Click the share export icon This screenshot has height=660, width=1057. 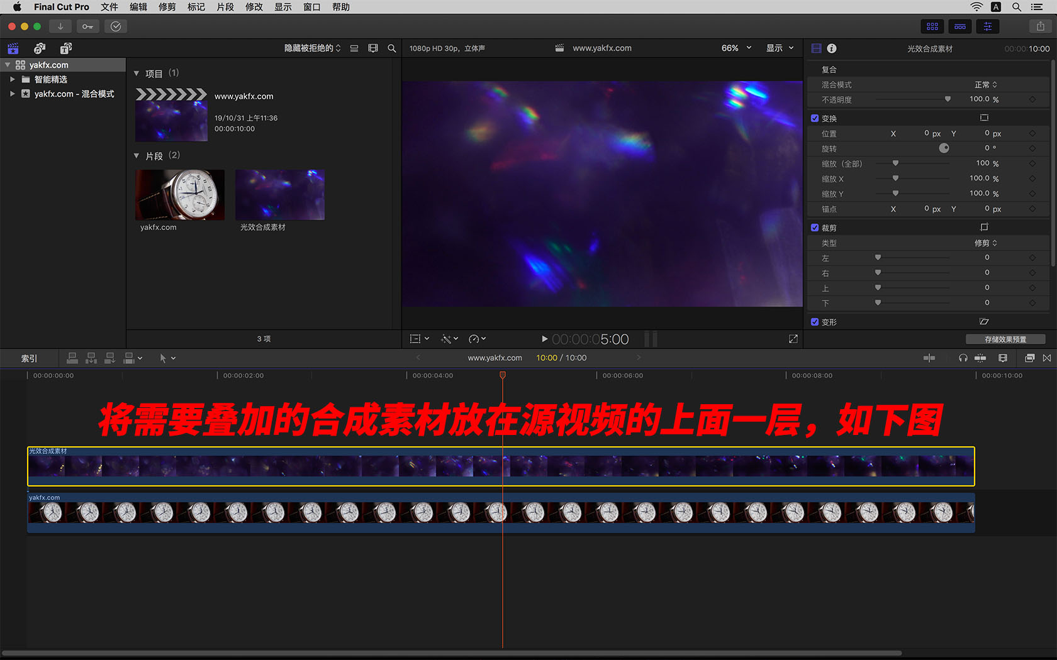(x=1040, y=26)
